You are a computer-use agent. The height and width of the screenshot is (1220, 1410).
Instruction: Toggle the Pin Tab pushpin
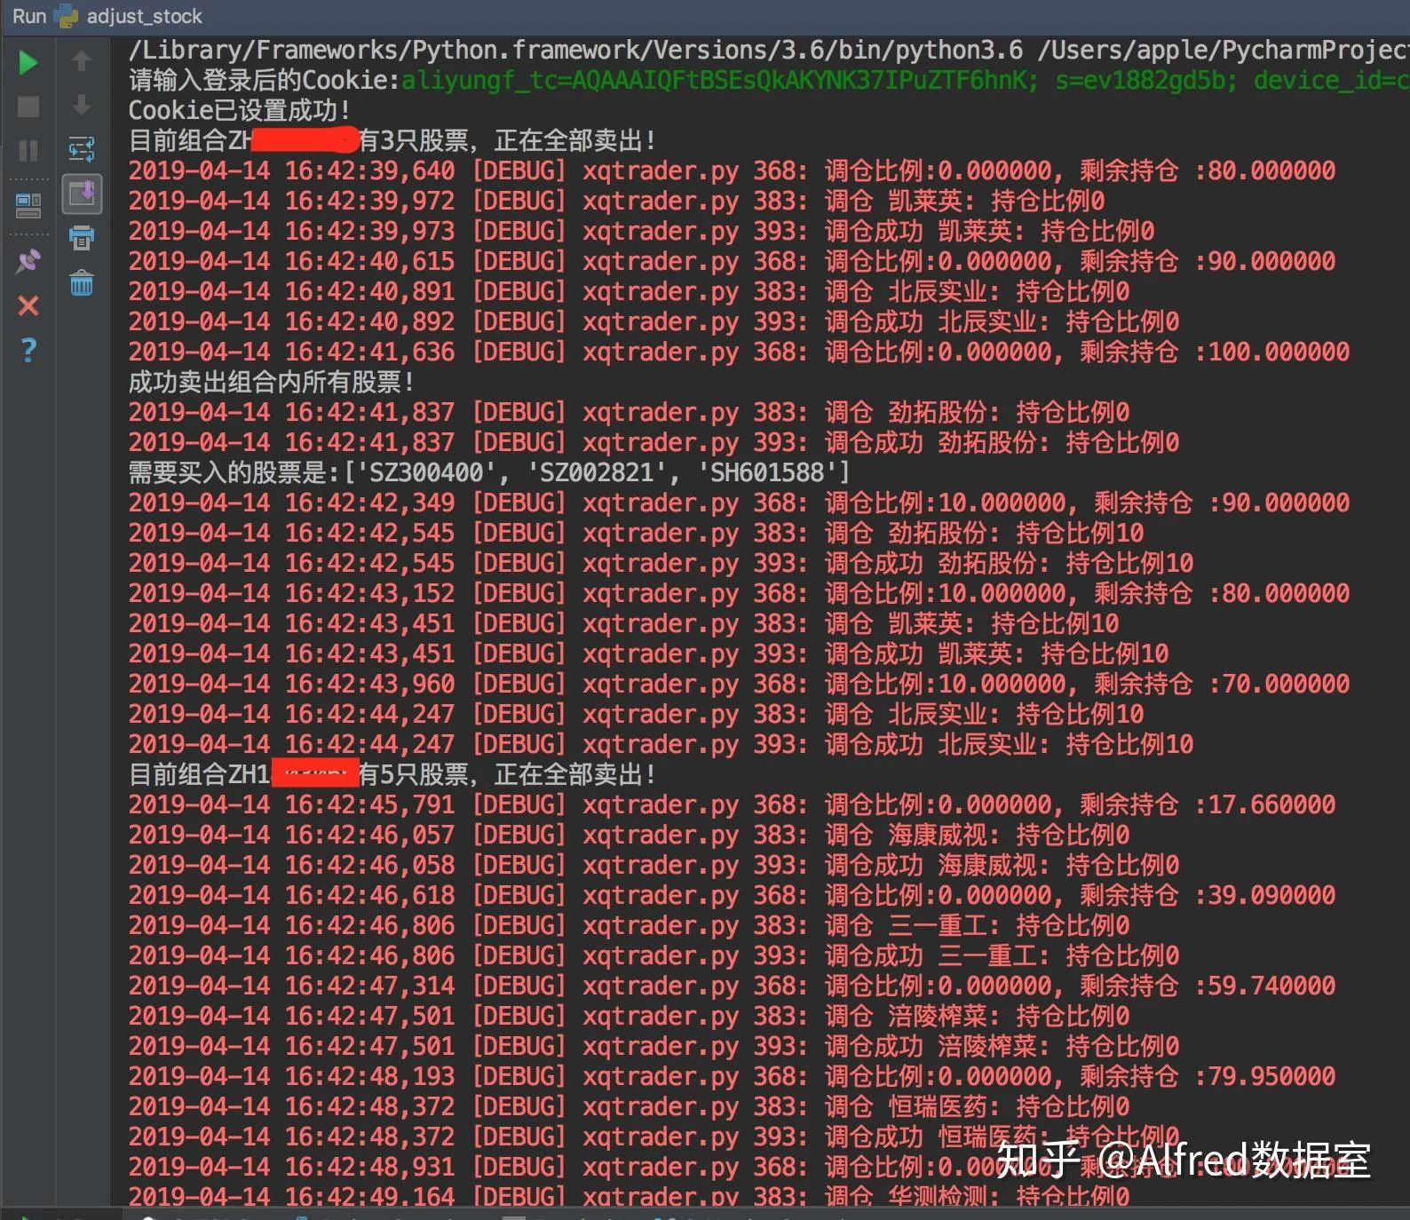28,261
